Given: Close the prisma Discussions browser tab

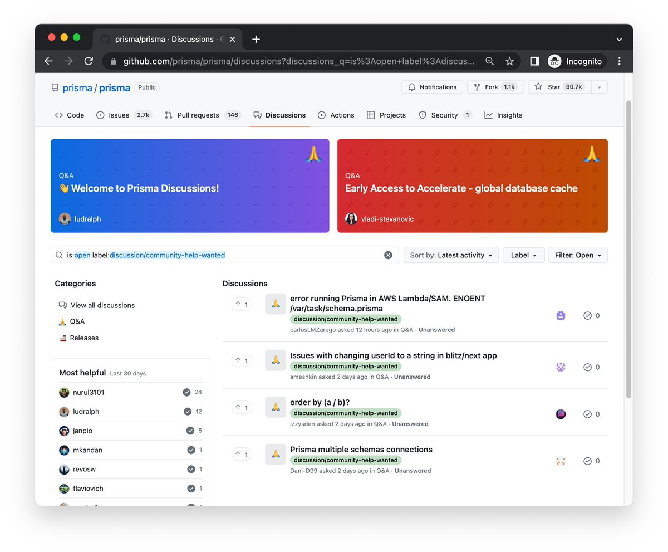Looking at the screenshot, I should [x=232, y=39].
